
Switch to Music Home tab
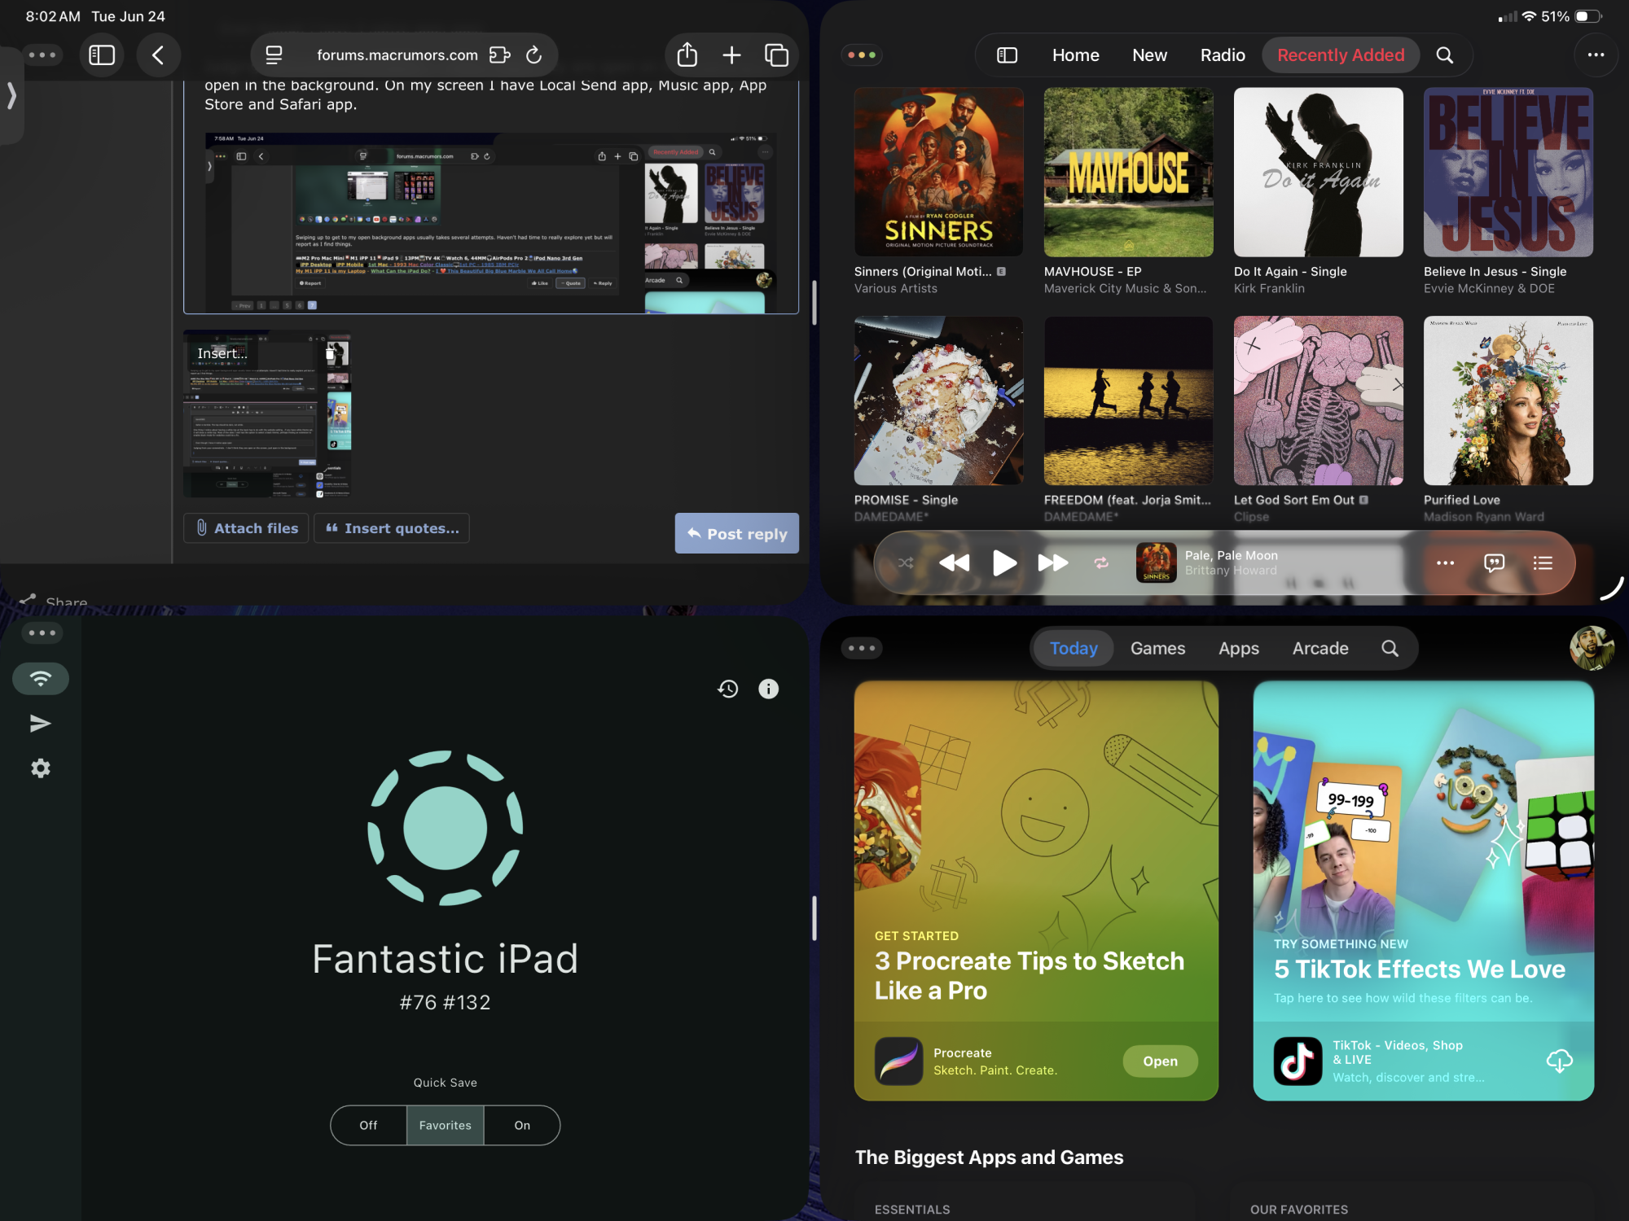click(1075, 55)
